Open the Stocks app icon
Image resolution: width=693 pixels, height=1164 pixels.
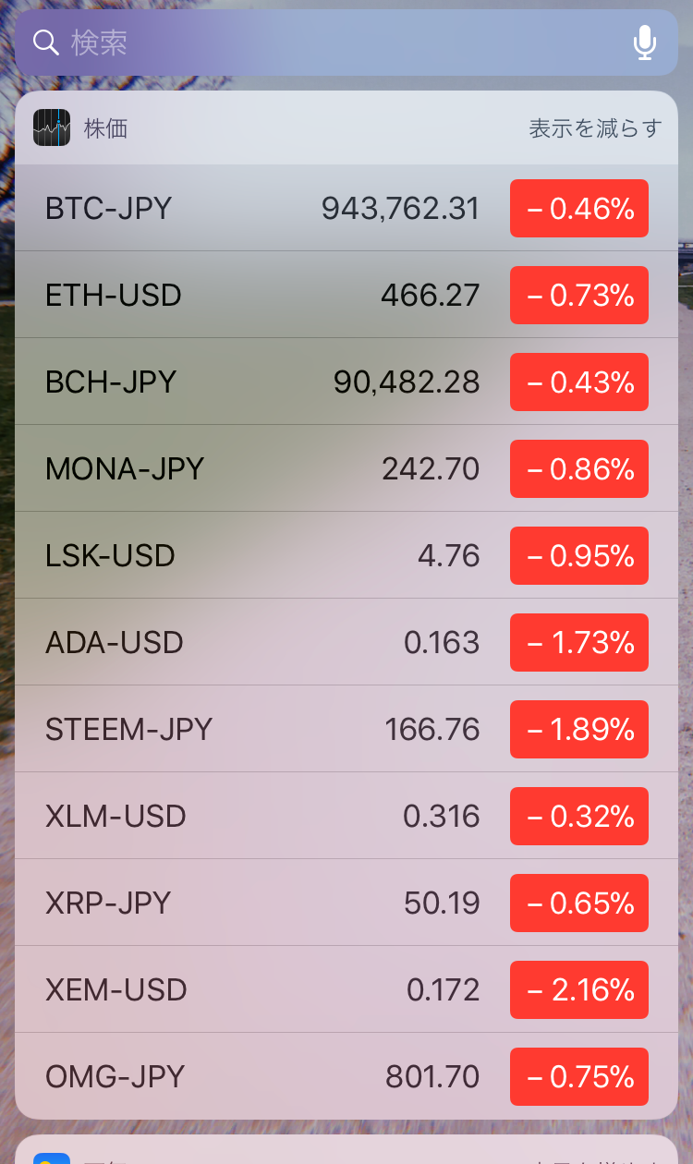[52, 128]
